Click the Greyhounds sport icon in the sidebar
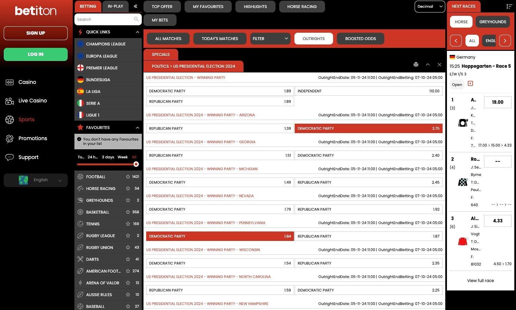 [x=80, y=200]
